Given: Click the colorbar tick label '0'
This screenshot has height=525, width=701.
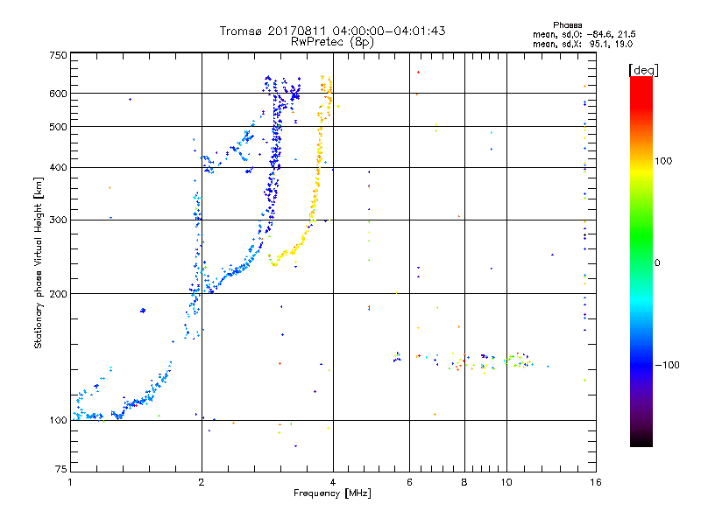Looking at the screenshot, I should tap(657, 262).
